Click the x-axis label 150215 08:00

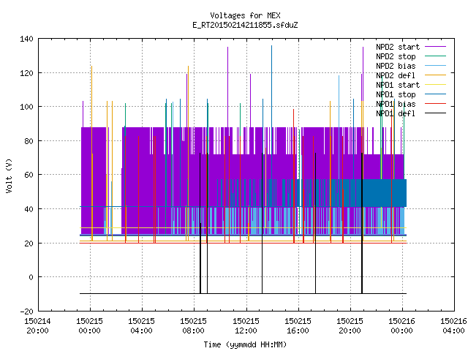193,326
